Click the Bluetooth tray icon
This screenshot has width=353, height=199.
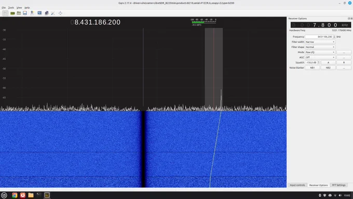click(x=320, y=195)
